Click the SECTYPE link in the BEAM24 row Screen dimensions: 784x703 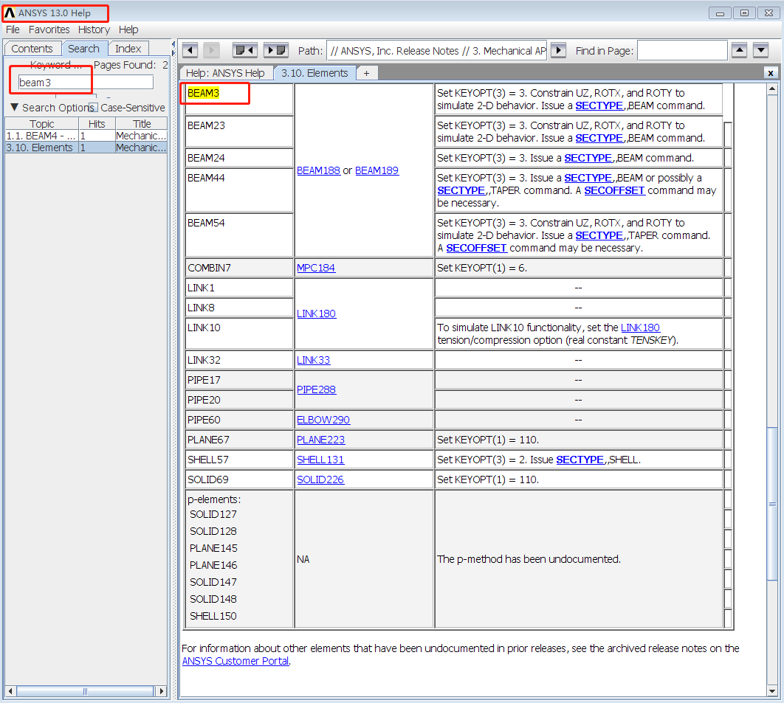coord(588,159)
